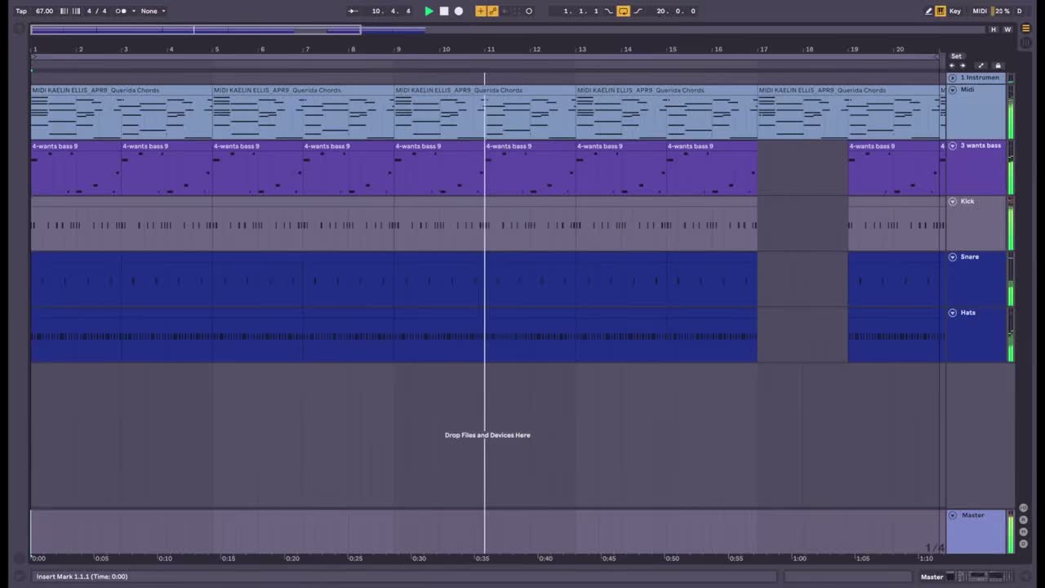Toggle computer MIDI keyboard piano icon
Screen dimensions: 1045x588
pyautogui.click(x=940, y=11)
